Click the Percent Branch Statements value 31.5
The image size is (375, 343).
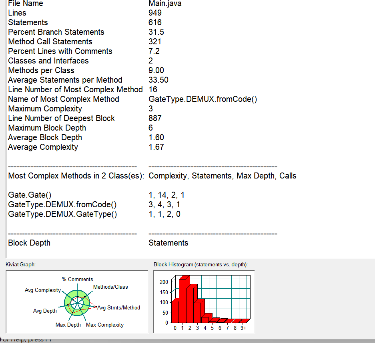pyautogui.click(x=156, y=32)
